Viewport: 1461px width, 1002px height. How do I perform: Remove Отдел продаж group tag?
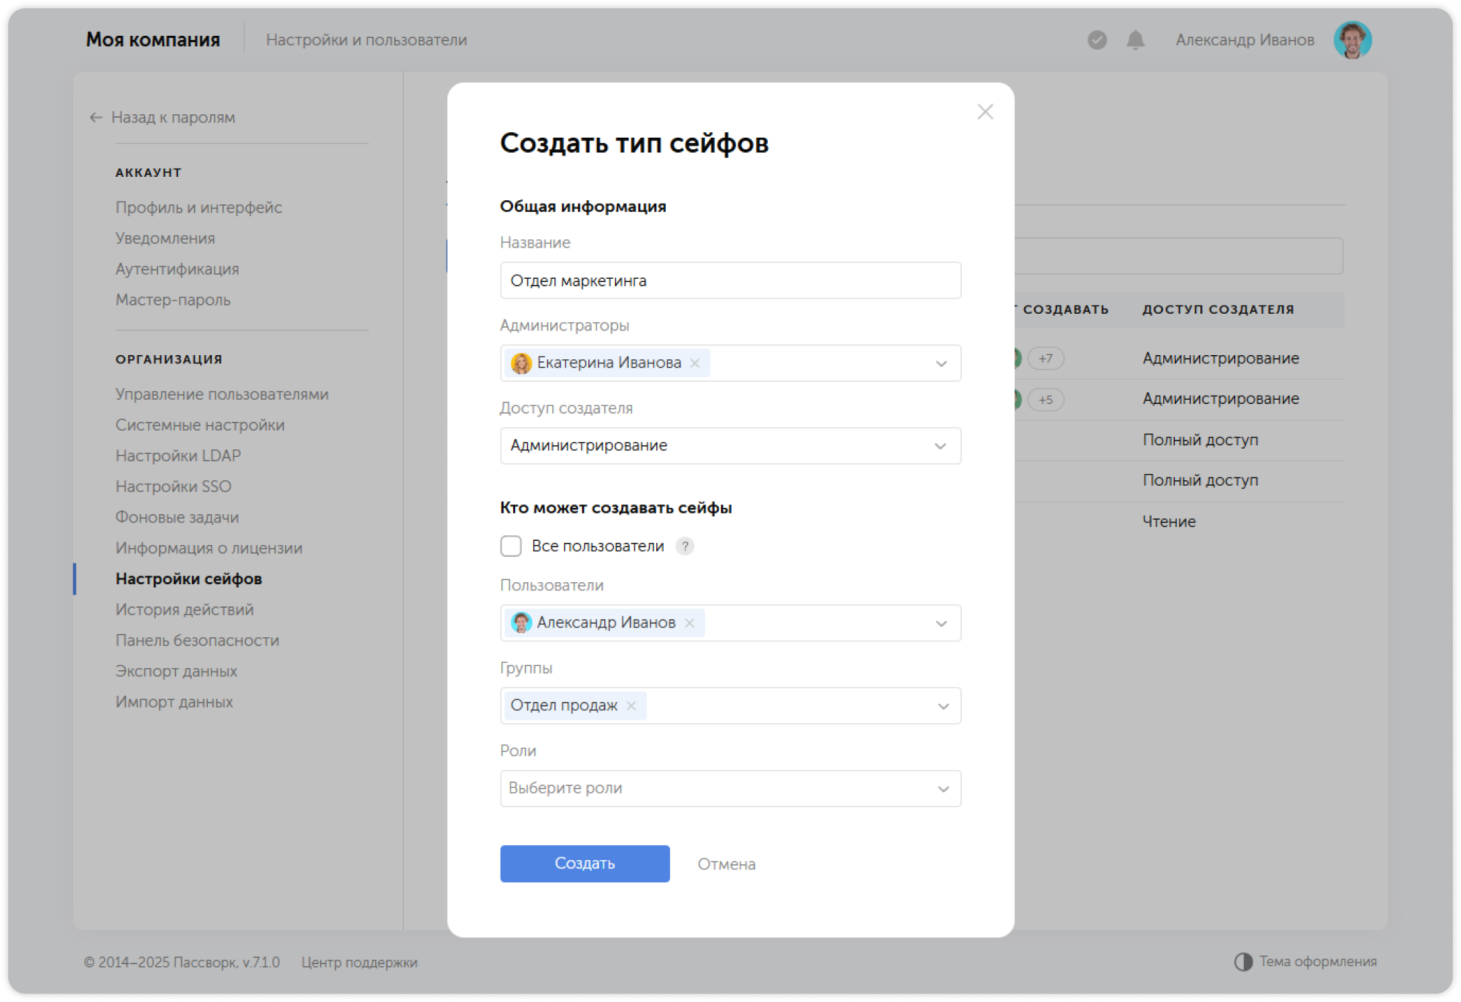point(631,706)
